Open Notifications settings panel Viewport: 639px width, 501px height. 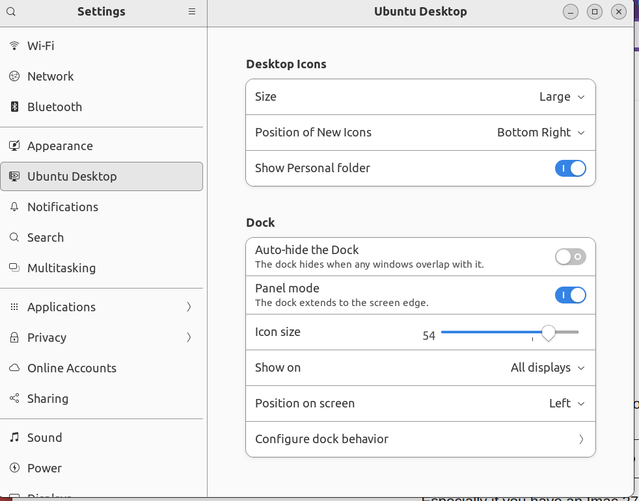(102, 207)
